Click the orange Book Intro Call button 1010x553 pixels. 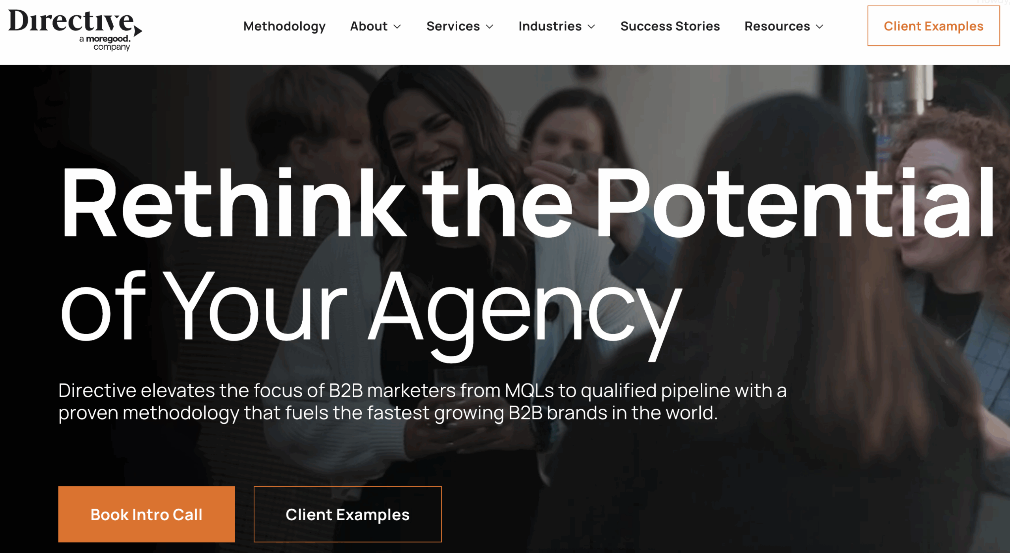(146, 514)
